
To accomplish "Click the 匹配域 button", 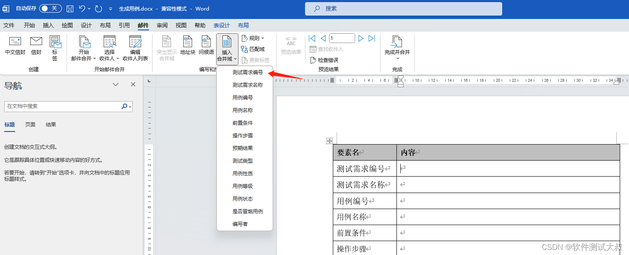I will coord(253,49).
